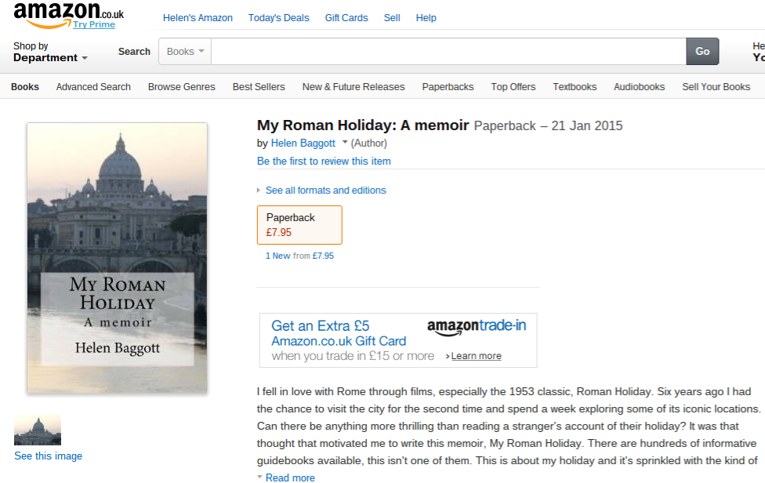765x483 pixels.
Task: Open the Audiobooks navigation item
Action: tap(639, 87)
